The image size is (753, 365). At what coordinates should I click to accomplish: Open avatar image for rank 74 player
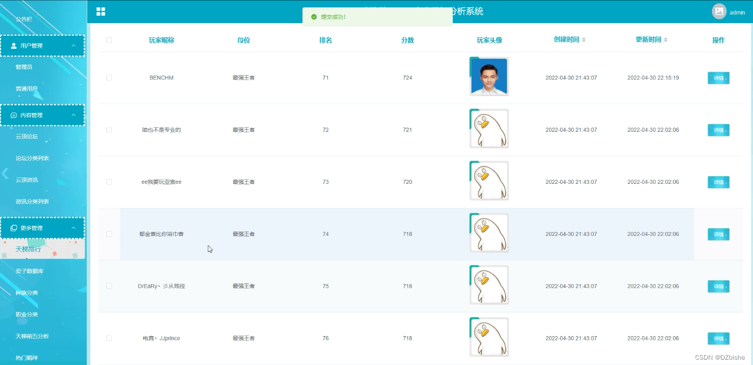pyautogui.click(x=489, y=233)
